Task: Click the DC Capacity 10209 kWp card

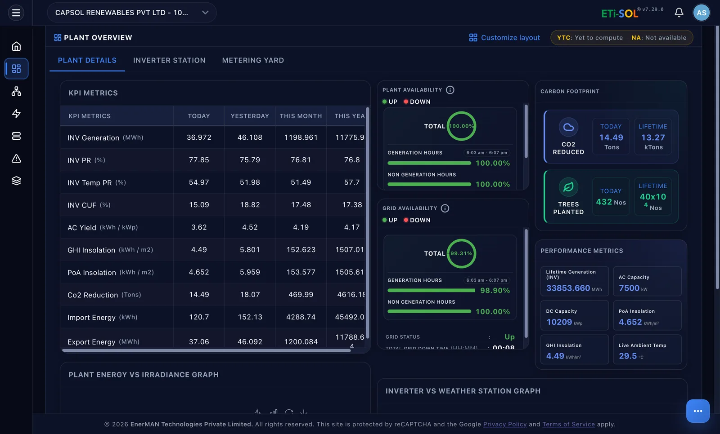Action: pos(575,315)
